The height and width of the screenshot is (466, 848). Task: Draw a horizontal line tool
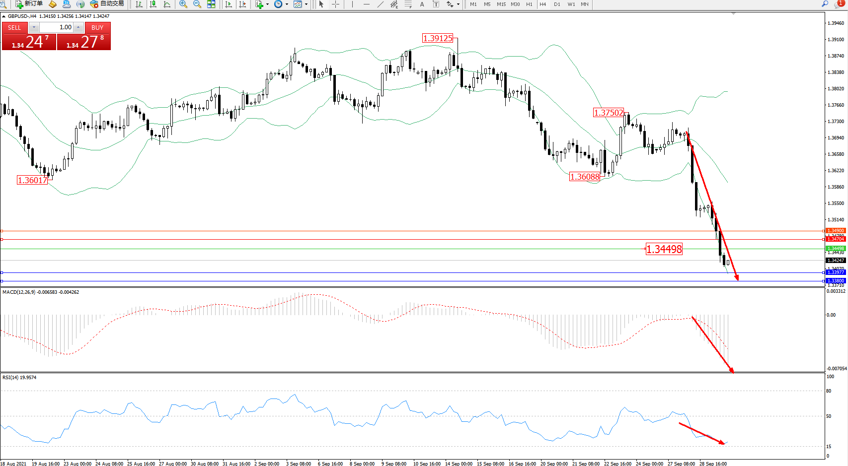coord(367,4)
